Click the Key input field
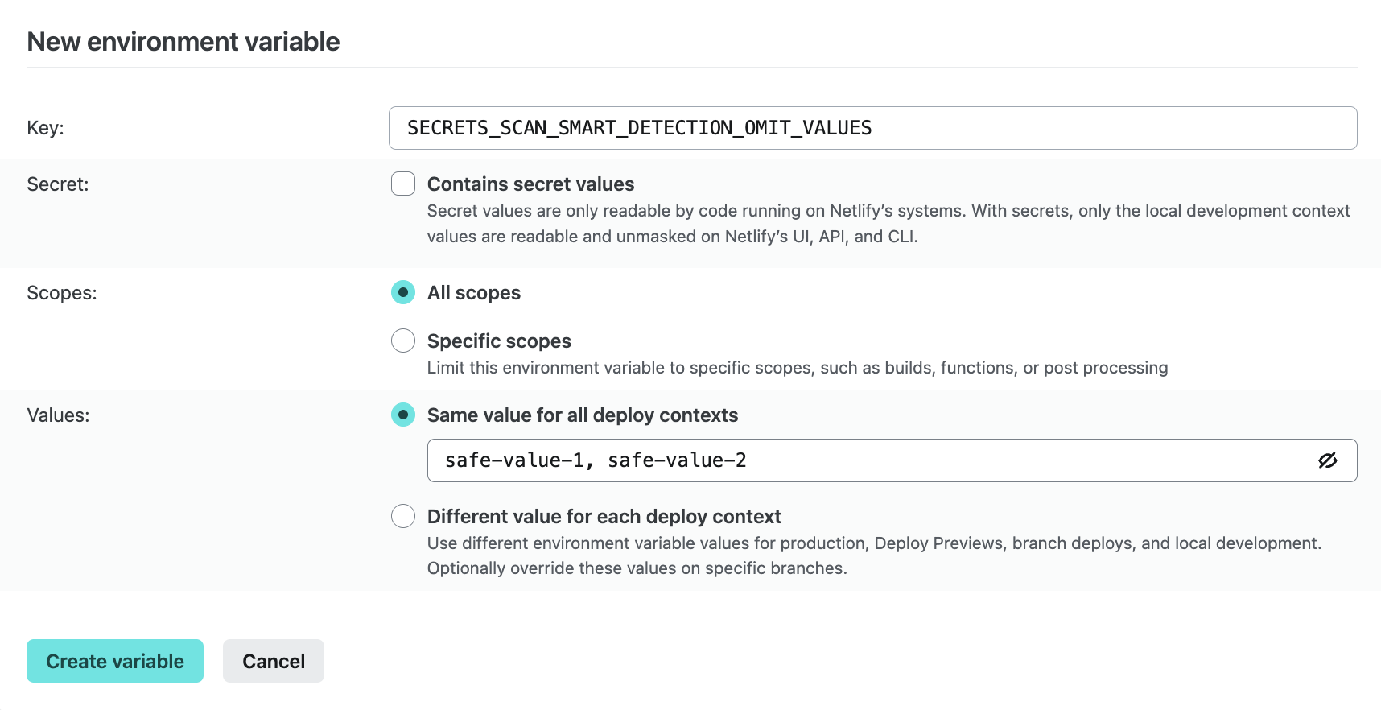This screenshot has width=1381, height=710. 872,128
